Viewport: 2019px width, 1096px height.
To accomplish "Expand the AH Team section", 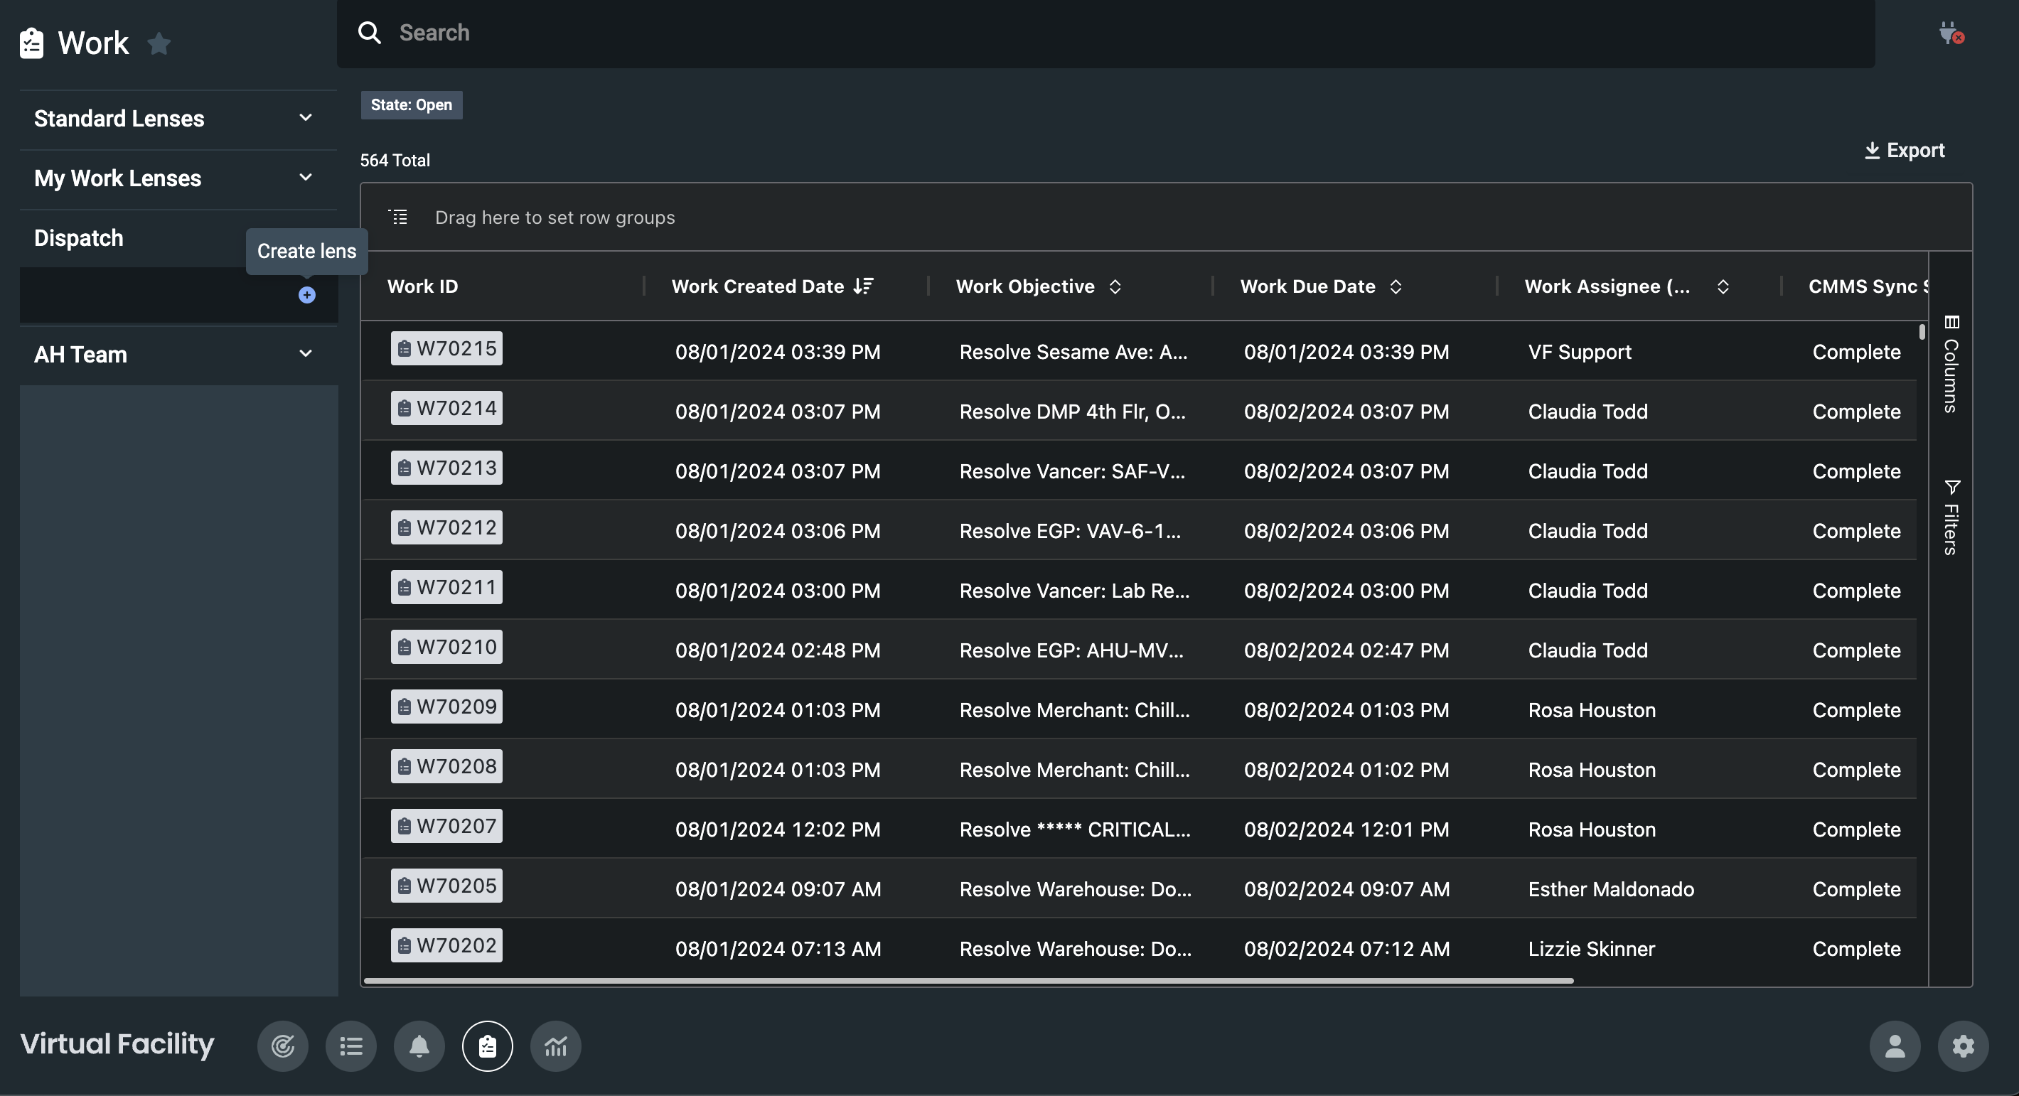I will click(305, 354).
